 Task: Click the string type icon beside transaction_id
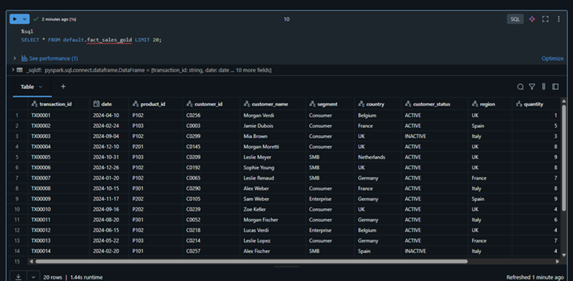pos(34,104)
